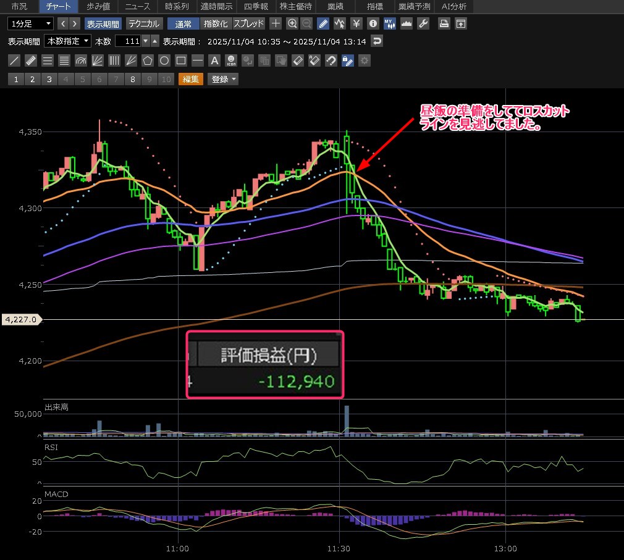
Task: Click the 本数 bar count input field
Action: 128,41
